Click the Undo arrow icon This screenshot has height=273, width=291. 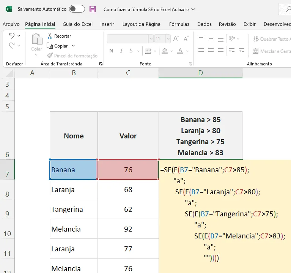pyautogui.click(x=12, y=35)
